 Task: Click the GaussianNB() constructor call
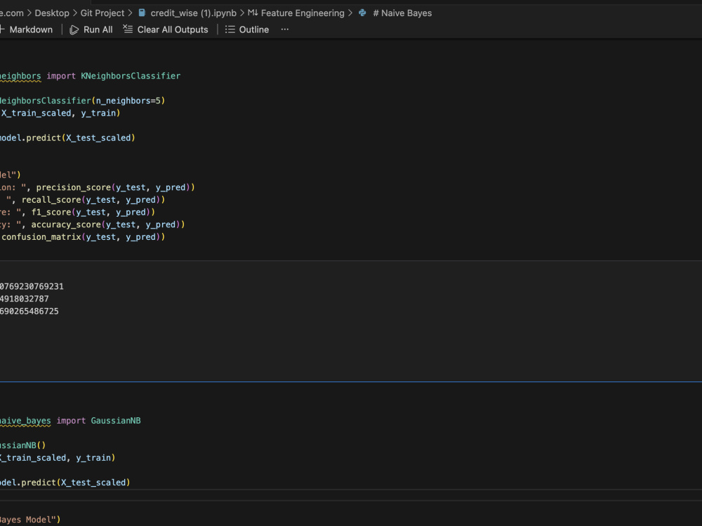coord(23,445)
